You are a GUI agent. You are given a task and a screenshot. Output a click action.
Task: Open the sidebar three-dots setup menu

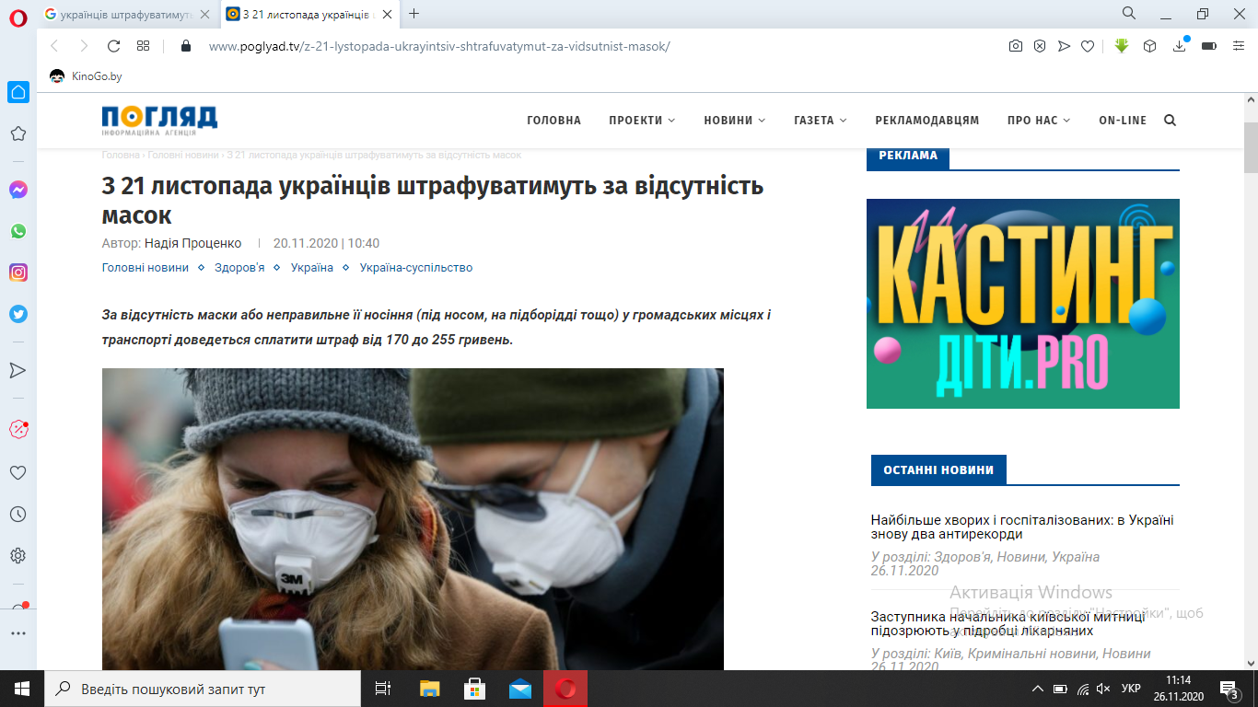click(18, 633)
